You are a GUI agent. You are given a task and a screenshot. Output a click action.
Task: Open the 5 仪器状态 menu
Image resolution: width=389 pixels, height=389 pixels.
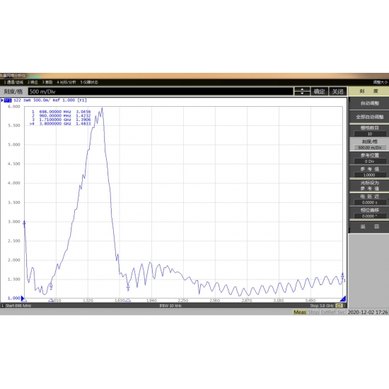89,82
